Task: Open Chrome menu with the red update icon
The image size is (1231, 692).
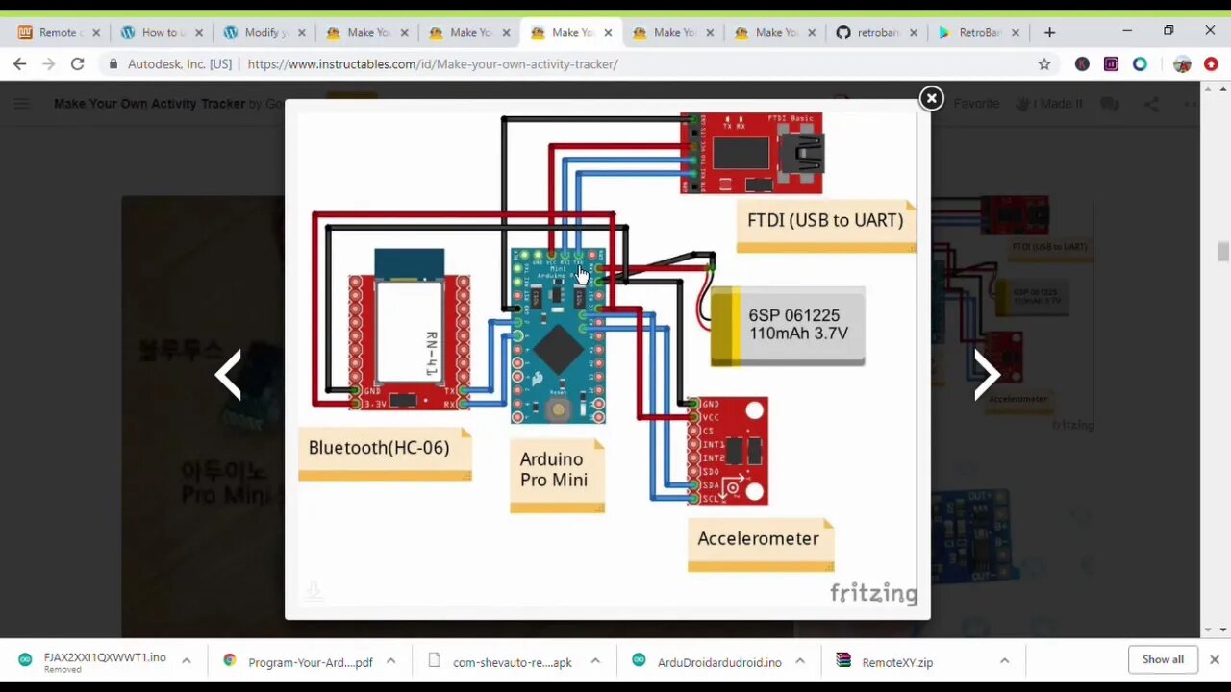Action: click(1211, 64)
